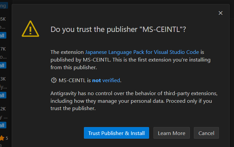Open the "verified" link for MS-CEINTL
Viewport: 234px width, 147px height.
coord(111,80)
